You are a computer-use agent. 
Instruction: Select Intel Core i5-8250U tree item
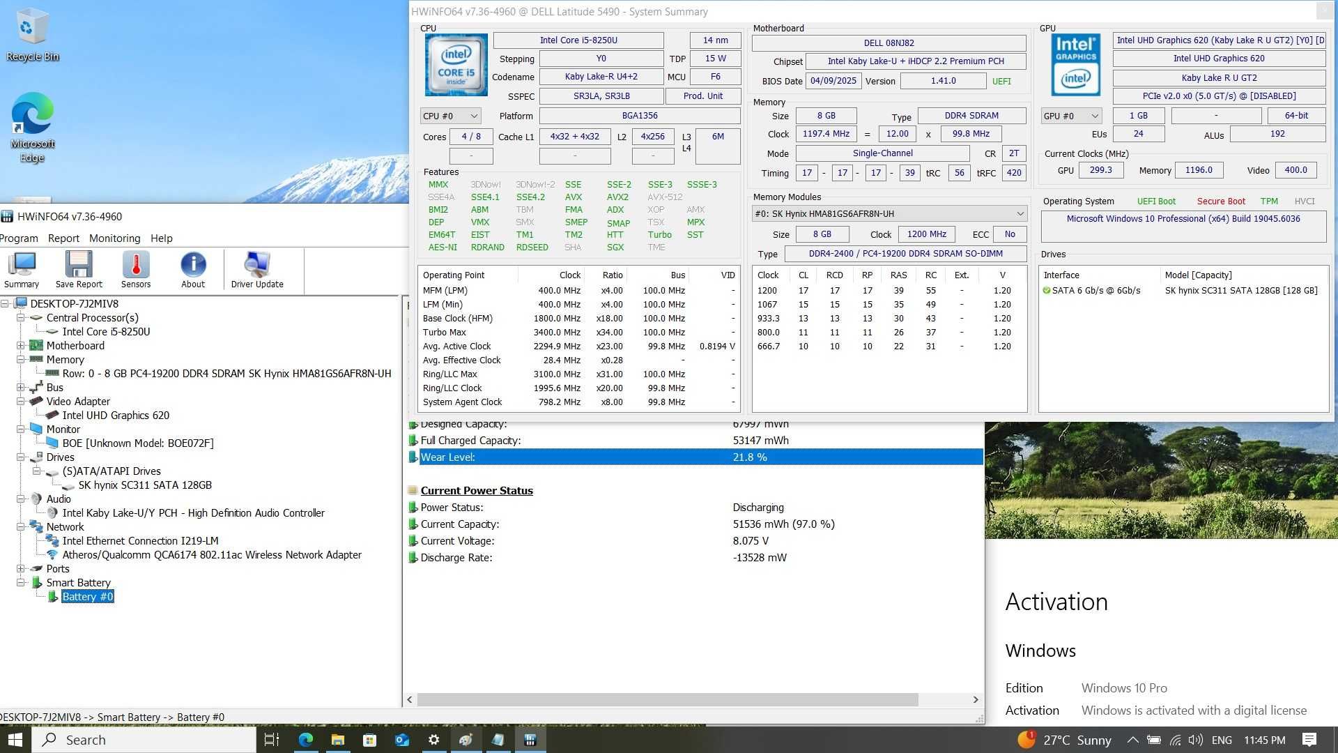(106, 332)
